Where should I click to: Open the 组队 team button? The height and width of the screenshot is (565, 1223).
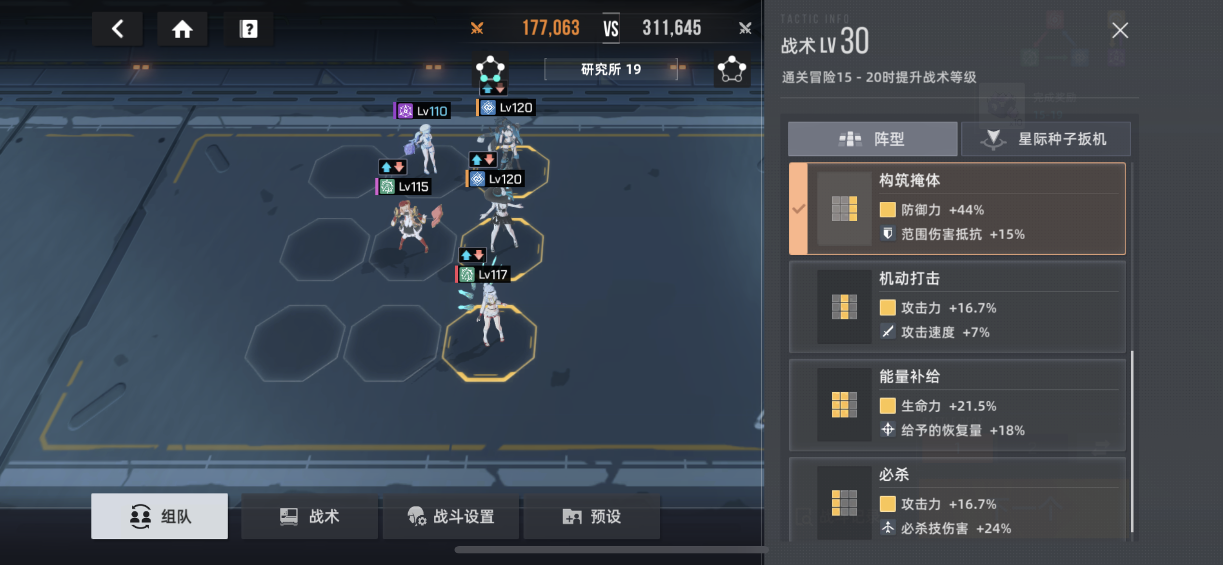[x=159, y=516]
